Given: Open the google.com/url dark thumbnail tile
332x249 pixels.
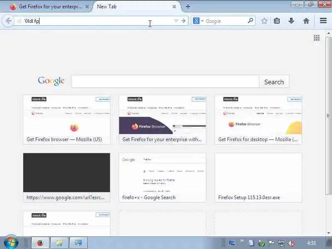Looking at the screenshot, I should (66, 178).
